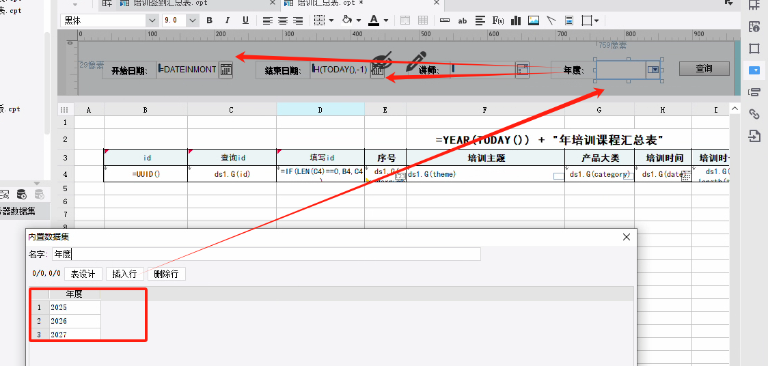Open the border style dropdown arrow
The width and height of the screenshot is (768, 366).
pyautogui.click(x=331, y=20)
